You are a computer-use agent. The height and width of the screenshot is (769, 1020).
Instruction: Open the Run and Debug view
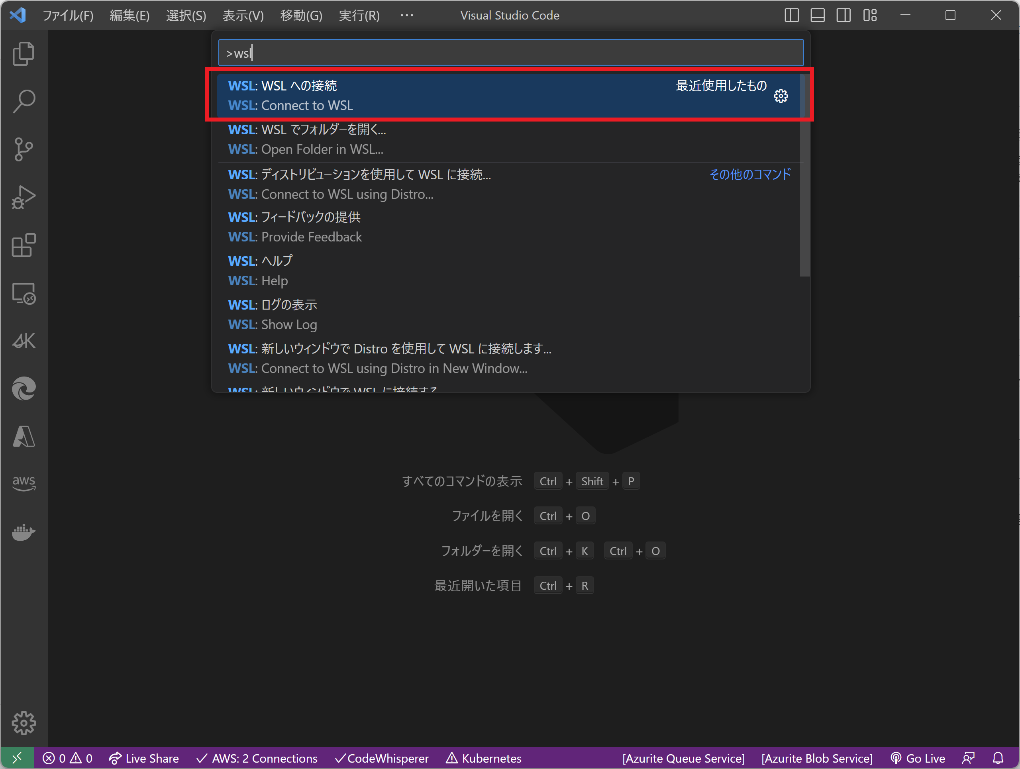[x=24, y=197]
